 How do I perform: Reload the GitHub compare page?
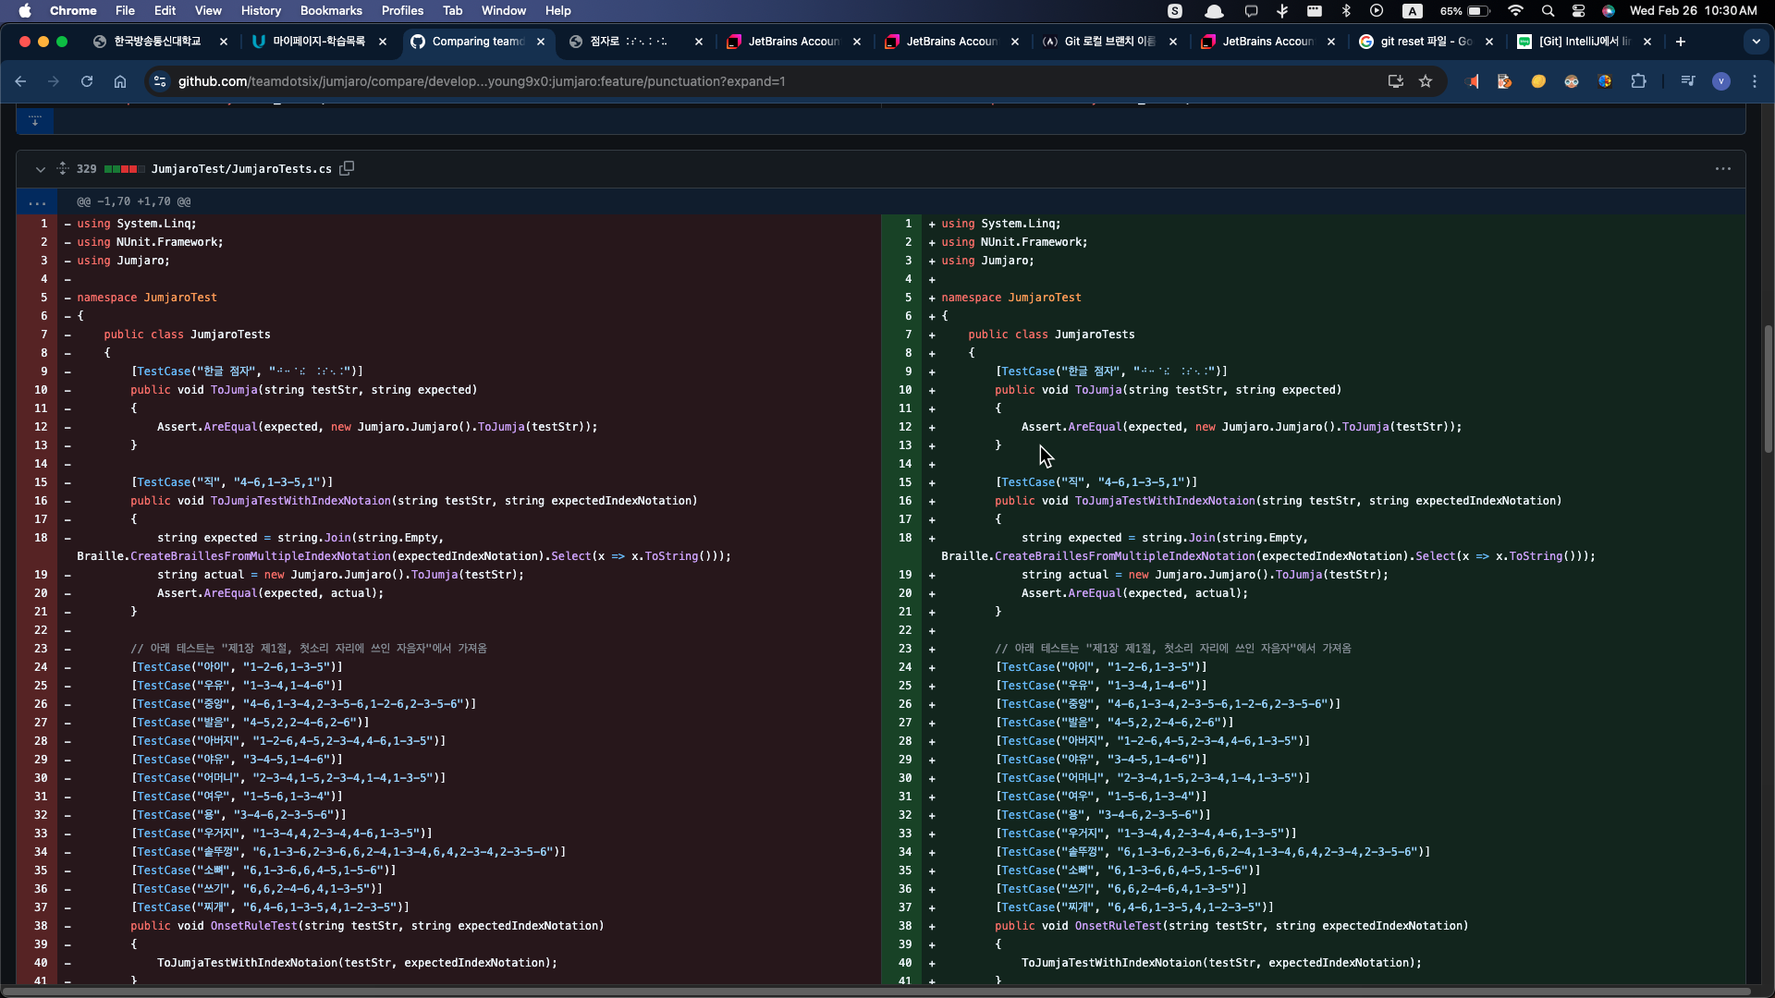tap(87, 81)
